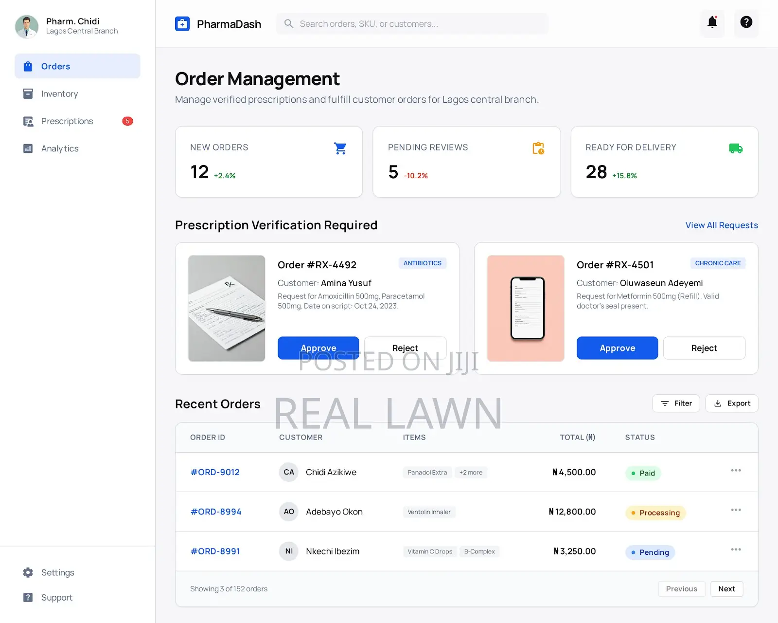Open Settings from the sidebar
778x623 pixels.
77,572
